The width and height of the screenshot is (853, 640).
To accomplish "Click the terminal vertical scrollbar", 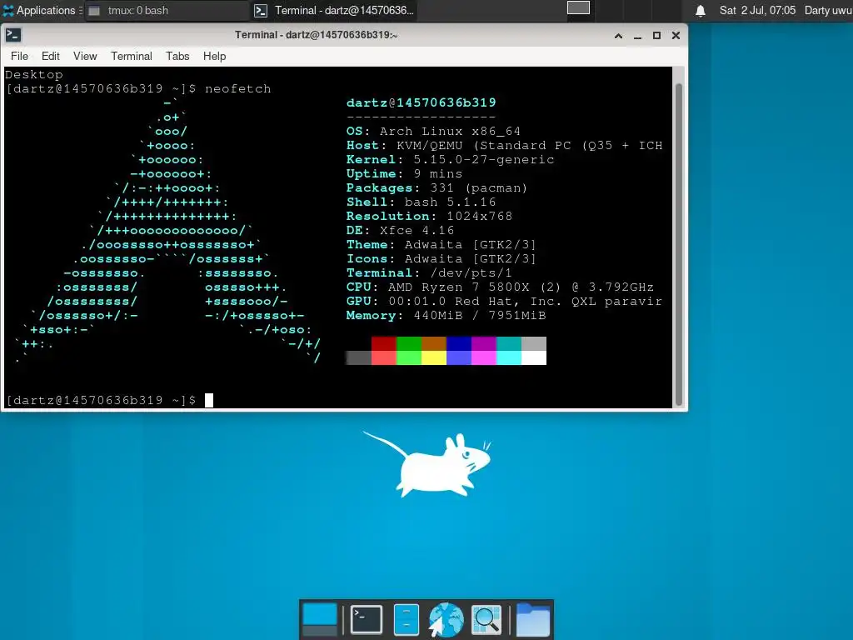I will point(678,244).
